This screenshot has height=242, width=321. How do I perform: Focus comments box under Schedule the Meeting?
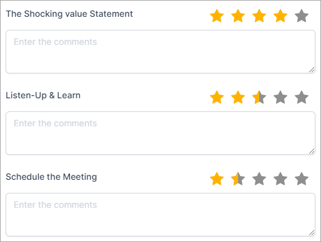point(160,215)
